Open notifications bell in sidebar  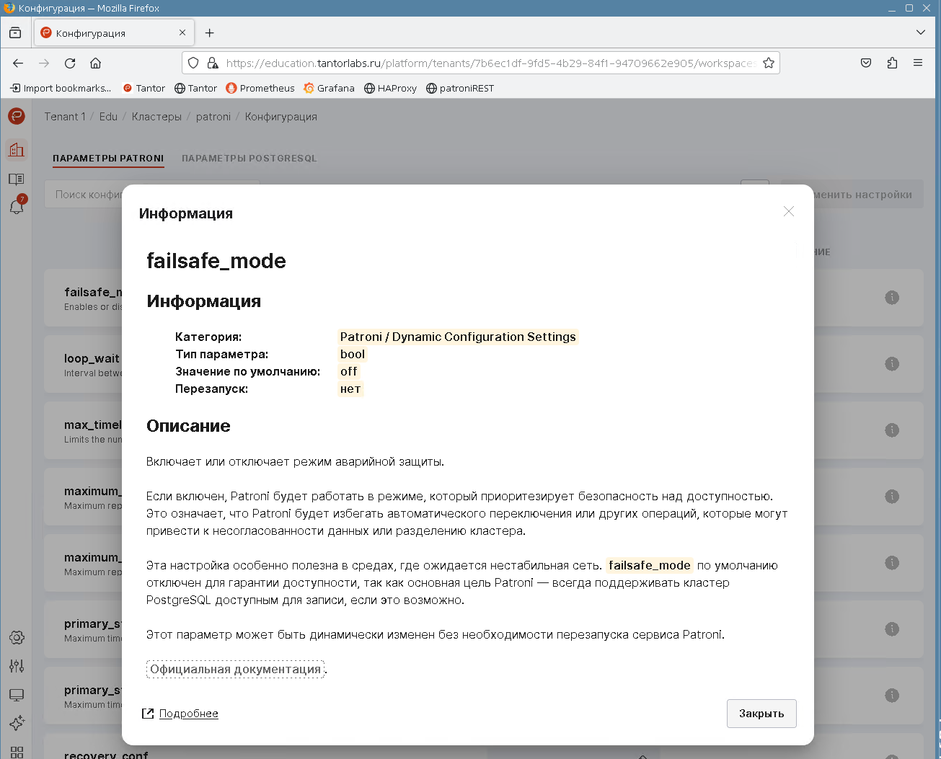tap(17, 207)
